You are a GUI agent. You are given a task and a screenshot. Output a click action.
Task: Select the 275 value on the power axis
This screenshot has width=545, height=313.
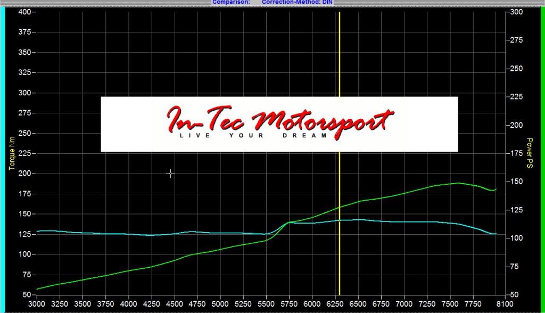pyautogui.click(x=516, y=40)
